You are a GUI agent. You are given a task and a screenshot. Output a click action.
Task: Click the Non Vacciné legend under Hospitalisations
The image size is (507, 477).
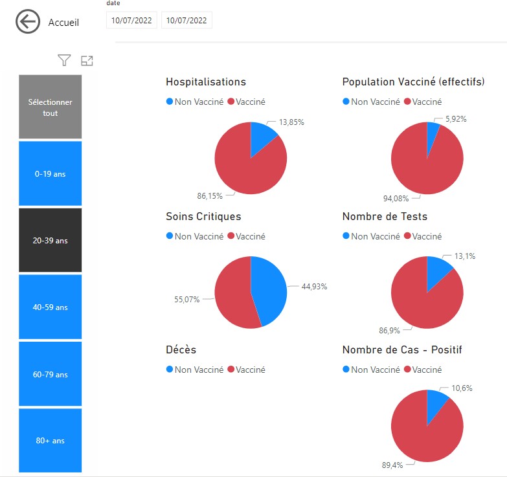point(198,102)
